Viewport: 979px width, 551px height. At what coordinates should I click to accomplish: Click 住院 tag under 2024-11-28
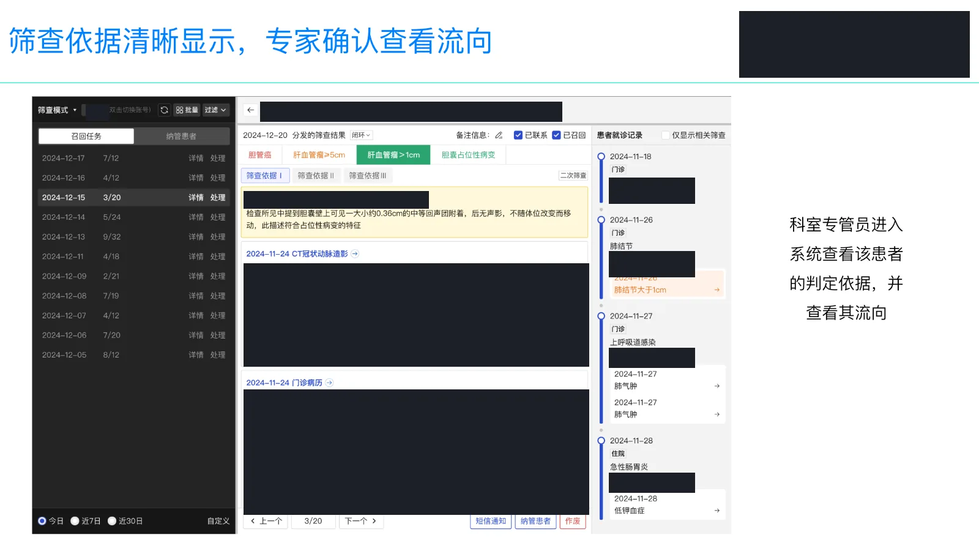point(618,454)
